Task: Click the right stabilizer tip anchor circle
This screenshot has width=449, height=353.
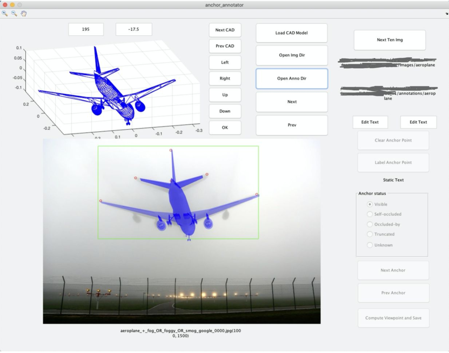Action: pos(207,174)
